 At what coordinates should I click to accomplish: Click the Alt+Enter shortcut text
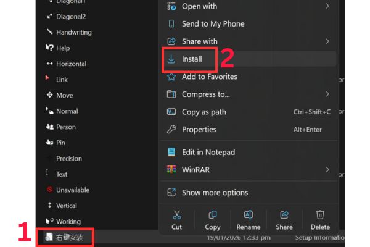[308, 130]
